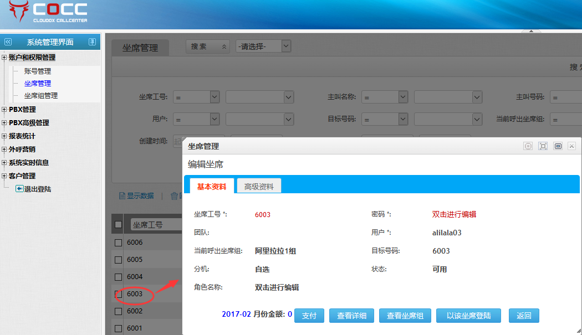Viewport: 582px width, 335px height.
Task: Tick the checkbox next to 6004
Action: point(118,277)
